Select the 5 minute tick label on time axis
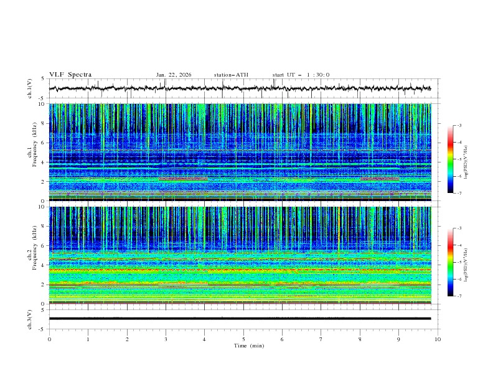The width and height of the screenshot is (493, 381). point(243,339)
